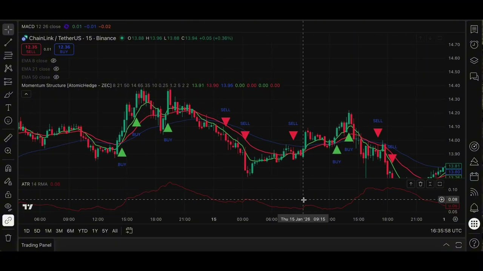Open the watchlist panel icon
Viewport: 483px width, 271px height.
[x=474, y=29]
